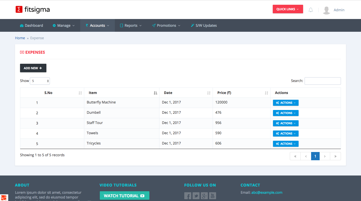Screen dimensions: 361x201
Task: Click the Facebook icon in footer
Action: point(188,196)
